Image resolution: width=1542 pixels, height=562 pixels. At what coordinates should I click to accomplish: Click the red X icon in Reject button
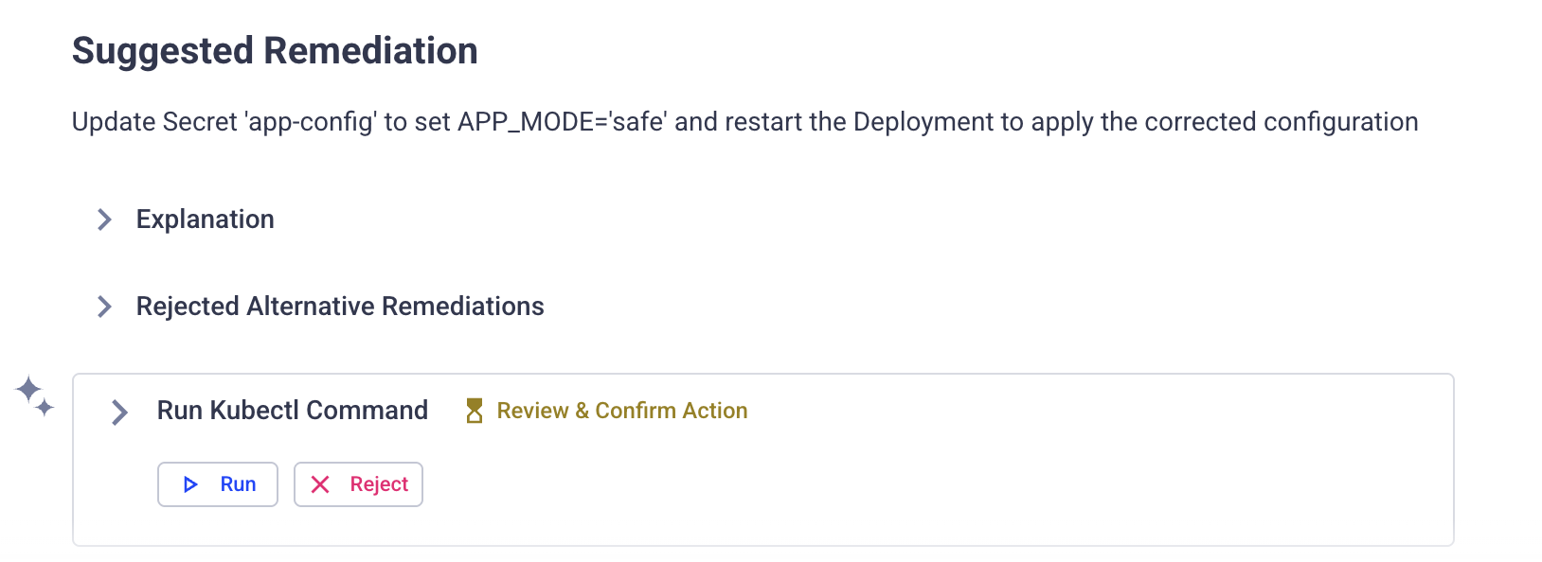pos(320,484)
